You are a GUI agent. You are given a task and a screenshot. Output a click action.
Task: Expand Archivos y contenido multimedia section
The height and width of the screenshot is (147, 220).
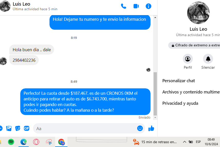pos(191,92)
